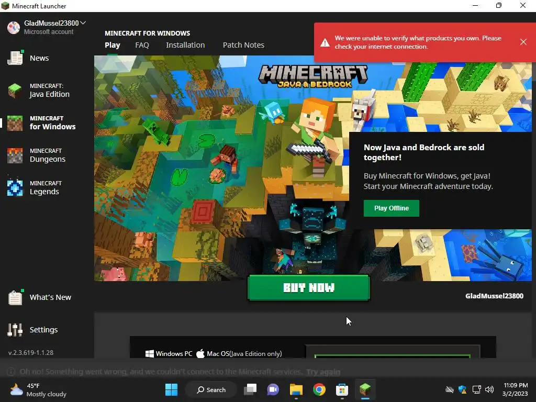Click warning triangle in the error banner

pos(325,42)
